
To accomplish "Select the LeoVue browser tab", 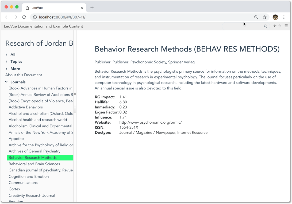I will pos(54,8).
